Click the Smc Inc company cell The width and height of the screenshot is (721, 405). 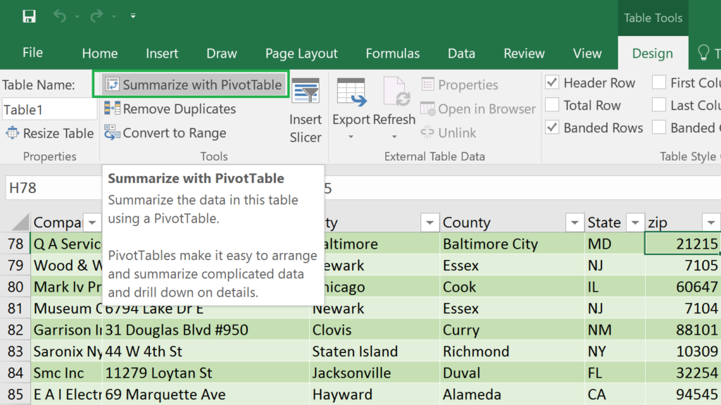pyautogui.click(x=67, y=373)
